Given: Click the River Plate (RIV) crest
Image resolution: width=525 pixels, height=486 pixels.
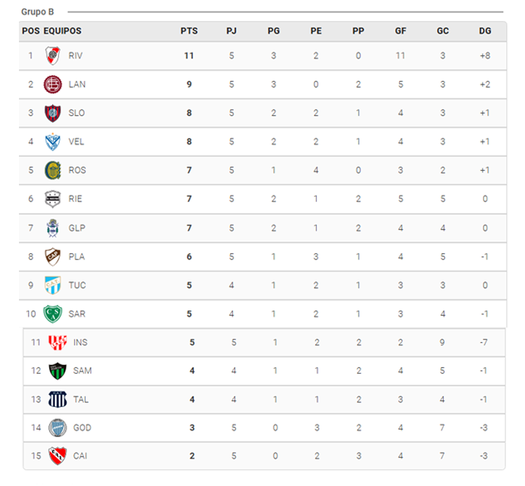Looking at the screenshot, I should (52, 56).
